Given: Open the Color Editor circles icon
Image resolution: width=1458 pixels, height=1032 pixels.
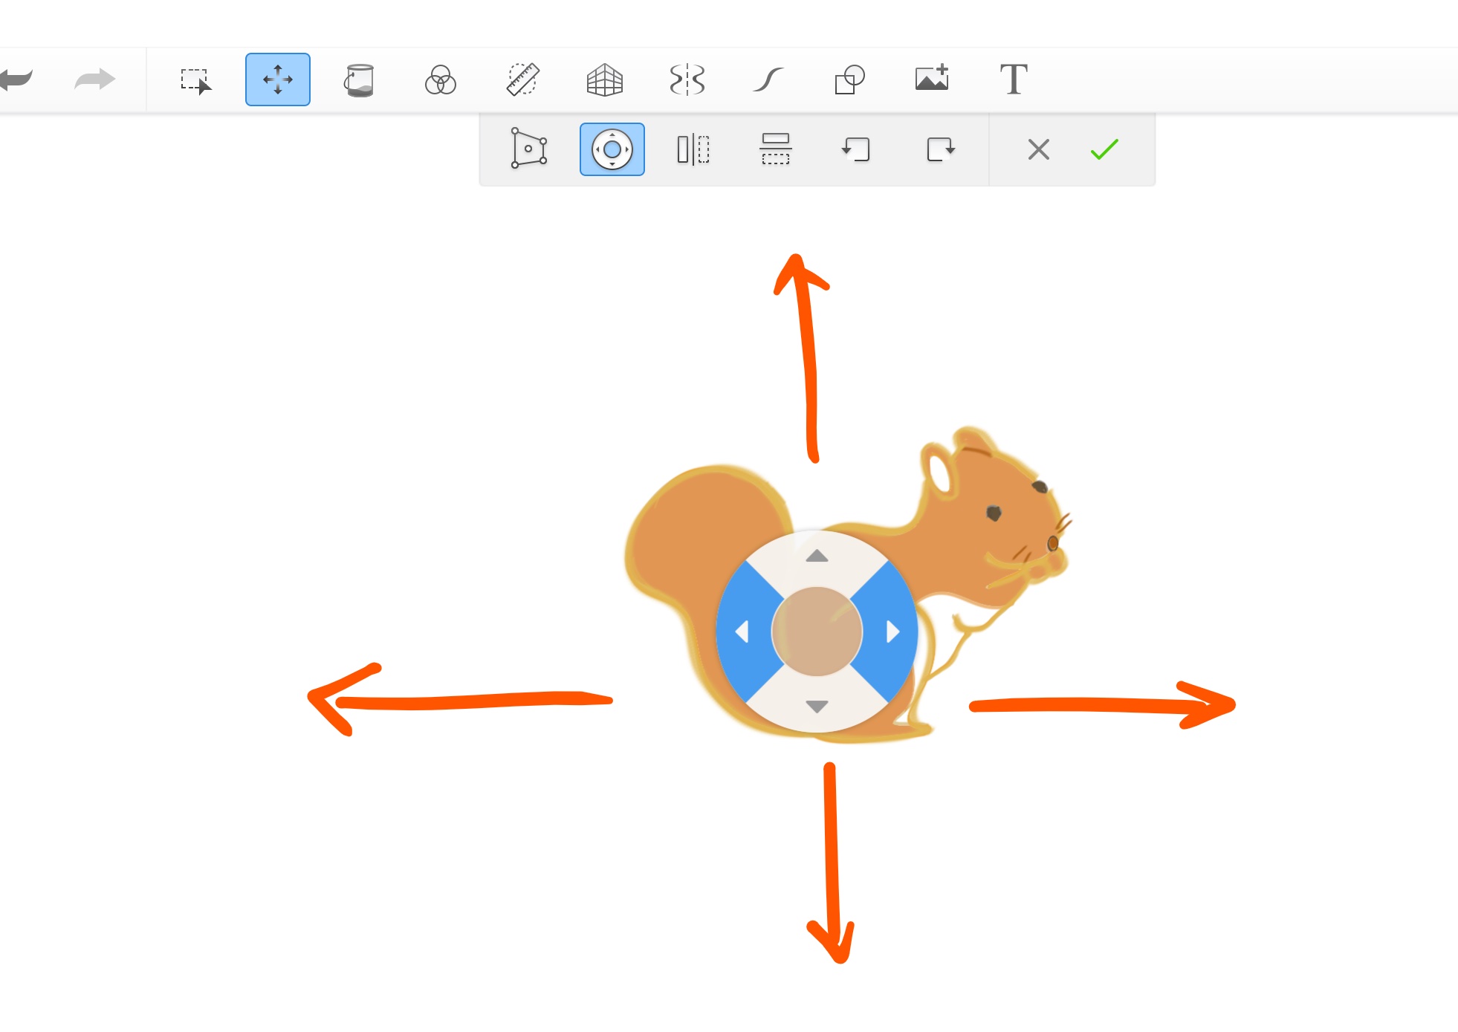Looking at the screenshot, I should point(441,80).
